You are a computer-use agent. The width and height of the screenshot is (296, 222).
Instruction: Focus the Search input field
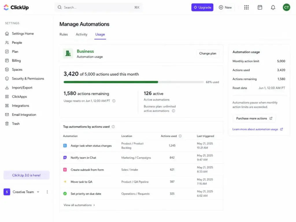click(99, 7)
